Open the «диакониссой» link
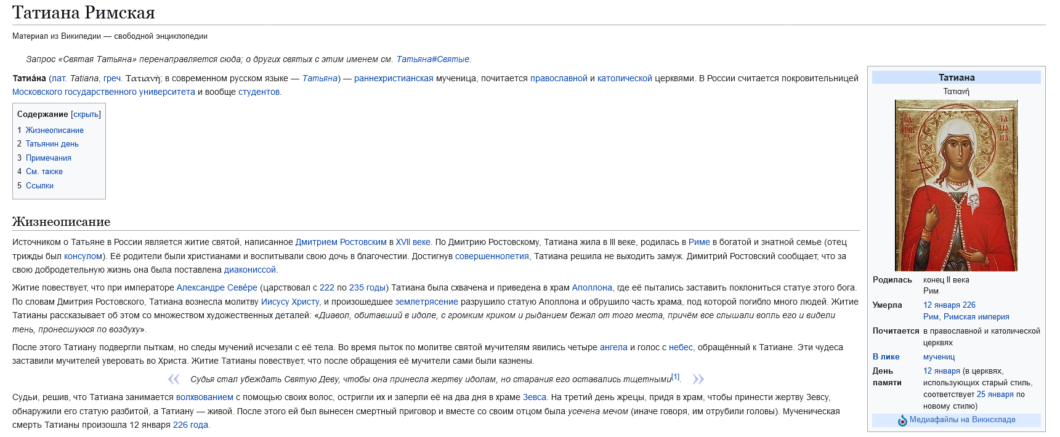This screenshot has width=1060, height=437. click(x=249, y=270)
